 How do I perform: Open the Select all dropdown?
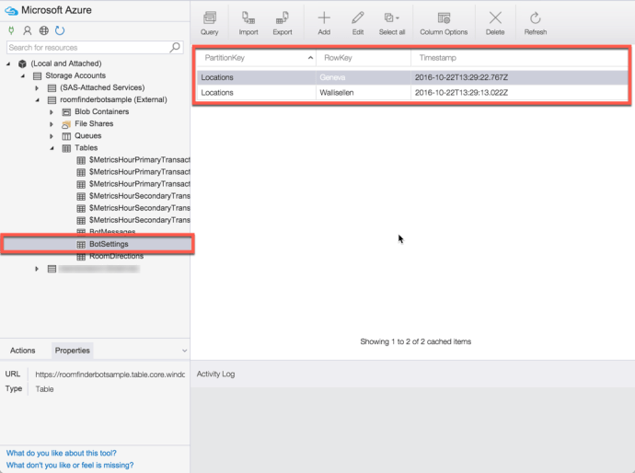392,23
